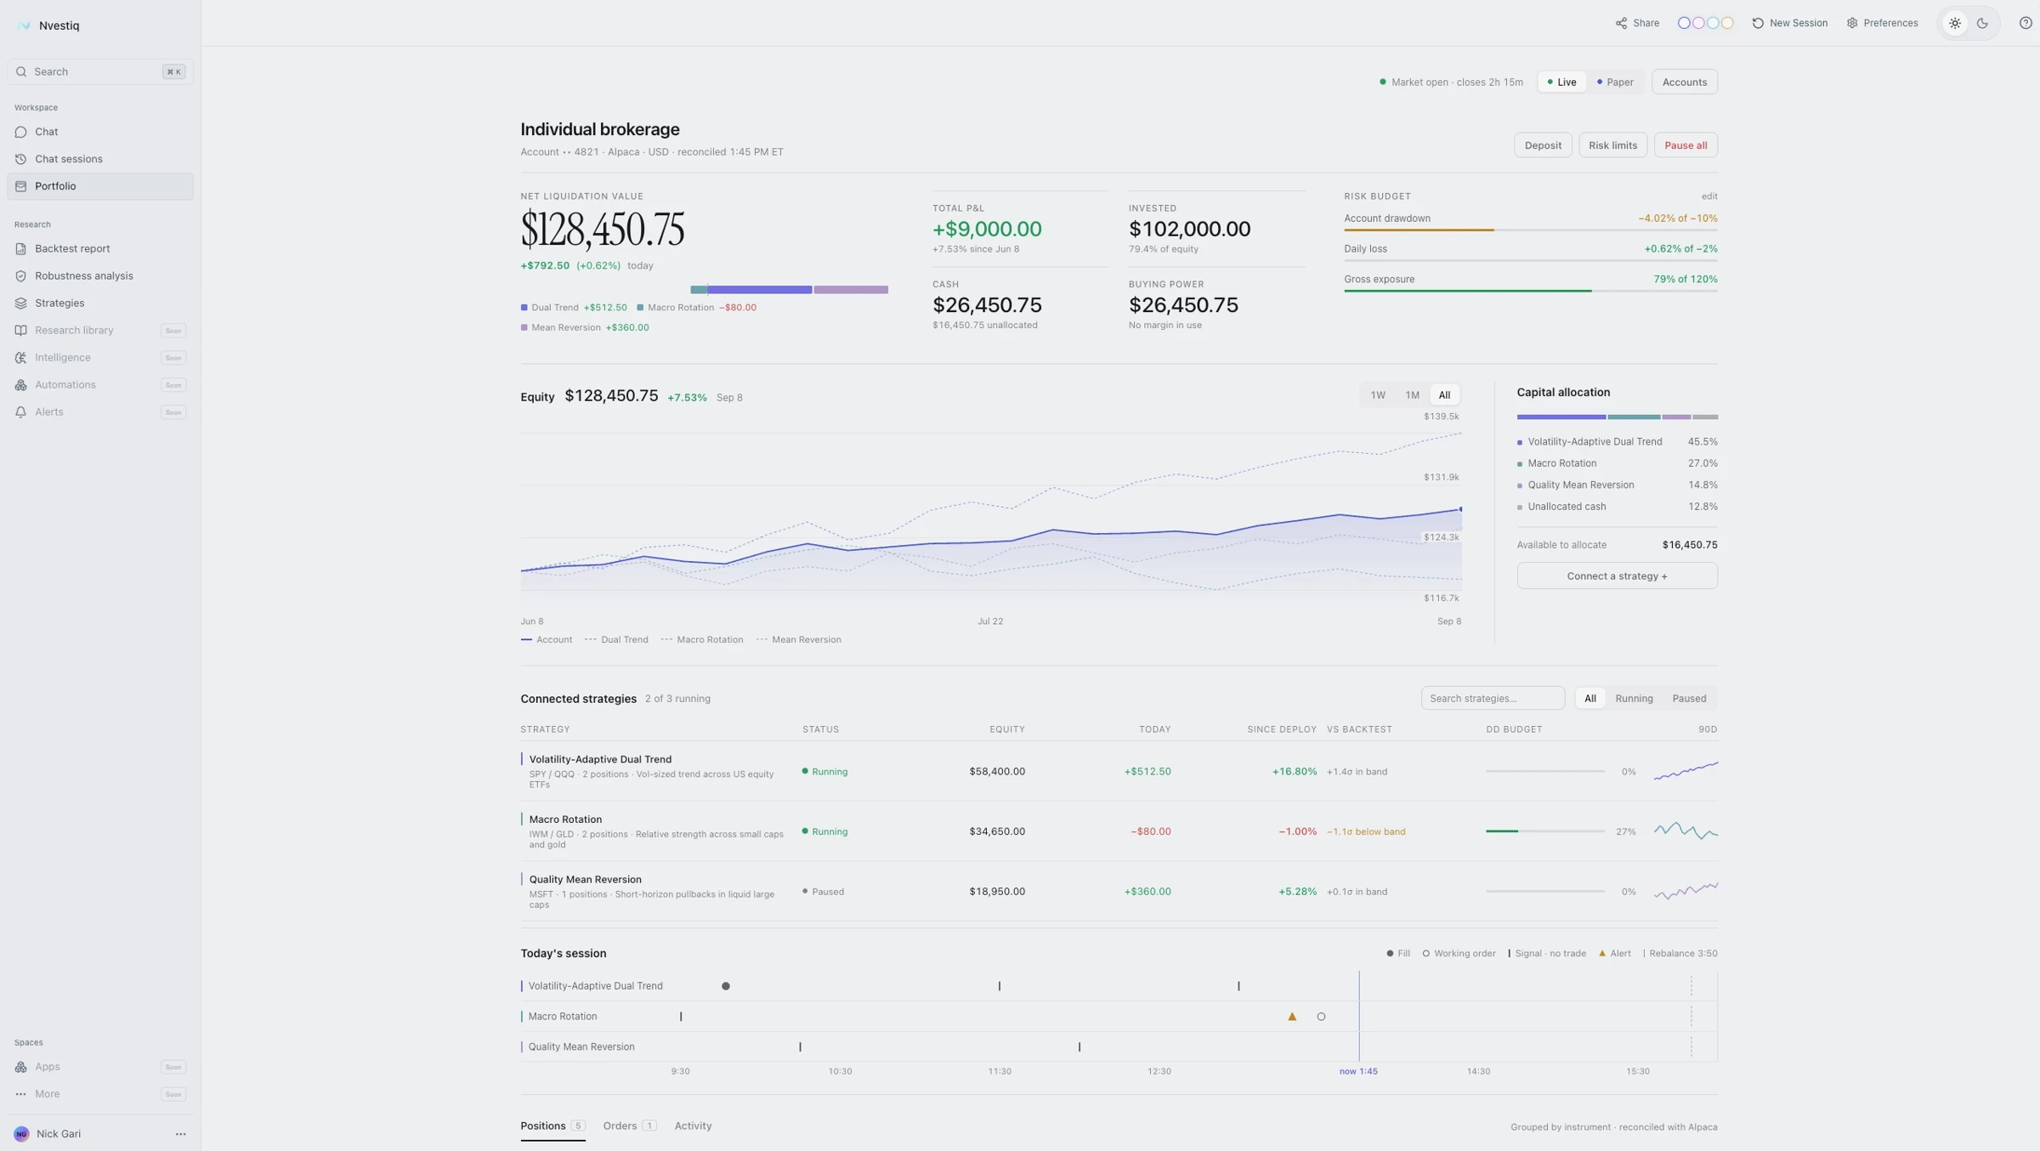Expand the More item in sidebar
Screen dimensions: 2040x1151
click(100, 1094)
